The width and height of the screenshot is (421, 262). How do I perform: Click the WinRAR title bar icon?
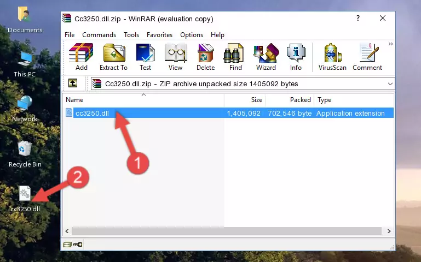point(67,18)
